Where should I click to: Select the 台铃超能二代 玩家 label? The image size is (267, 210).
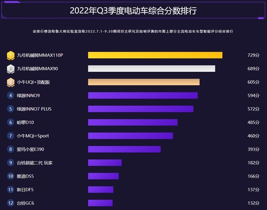tap(35, 163)
